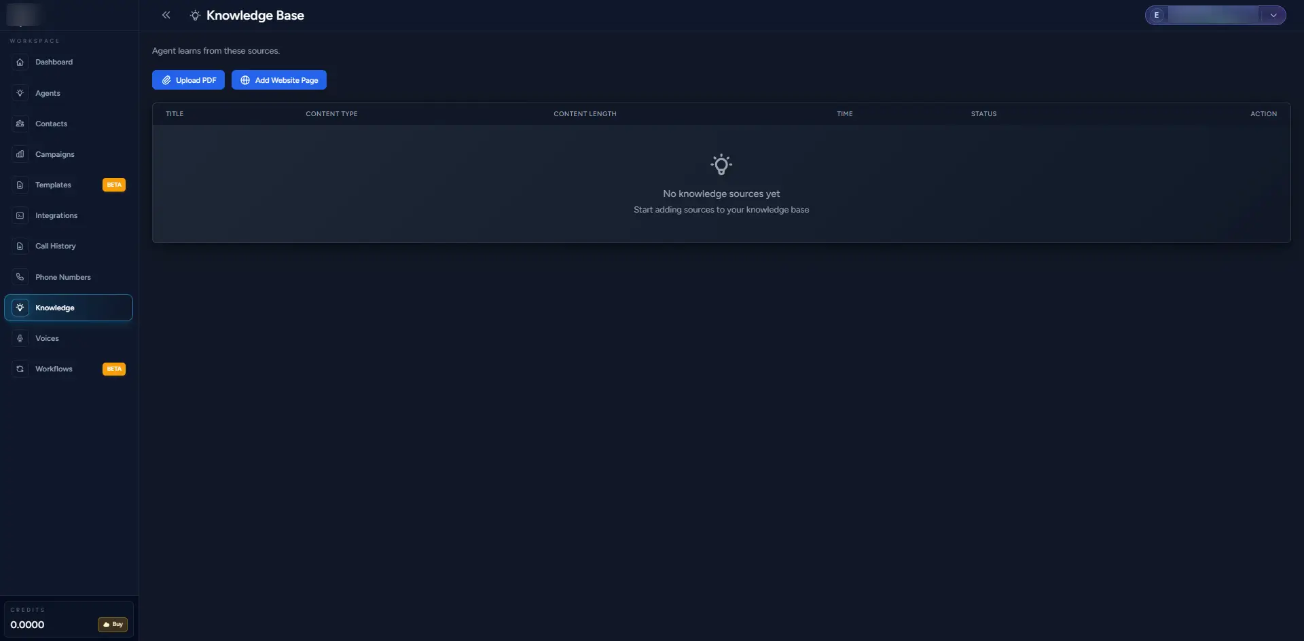Click the Call History document icon
This screenshot has height=641, width=1304.
tap(20, 246)
